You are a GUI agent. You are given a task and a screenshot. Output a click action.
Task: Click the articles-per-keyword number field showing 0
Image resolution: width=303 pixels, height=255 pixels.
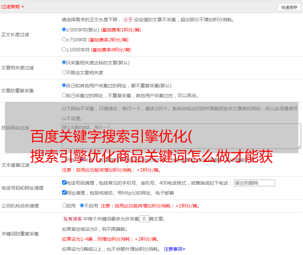[144, 219]
